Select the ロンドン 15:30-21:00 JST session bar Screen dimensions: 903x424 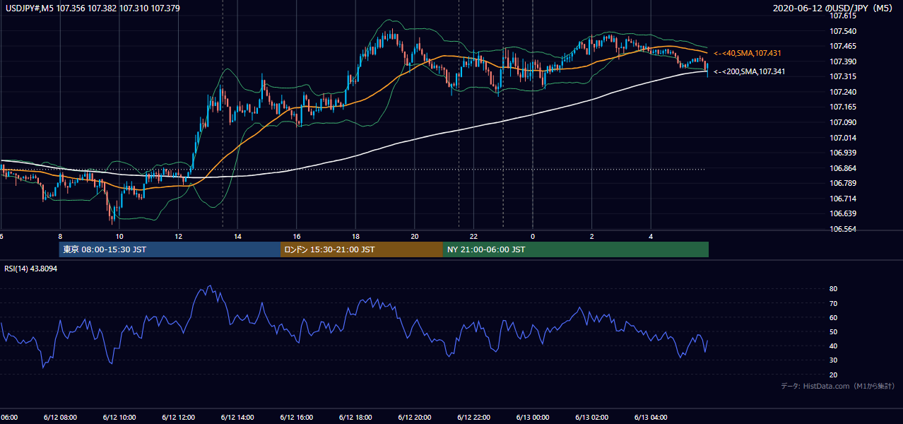tap(362, 249)
